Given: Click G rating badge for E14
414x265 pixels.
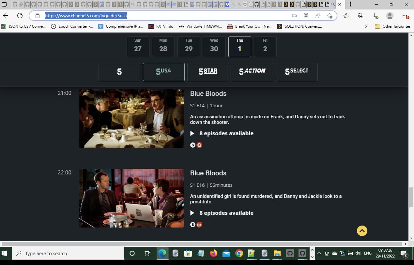Looking at the screenshot, I should (199, 145).
